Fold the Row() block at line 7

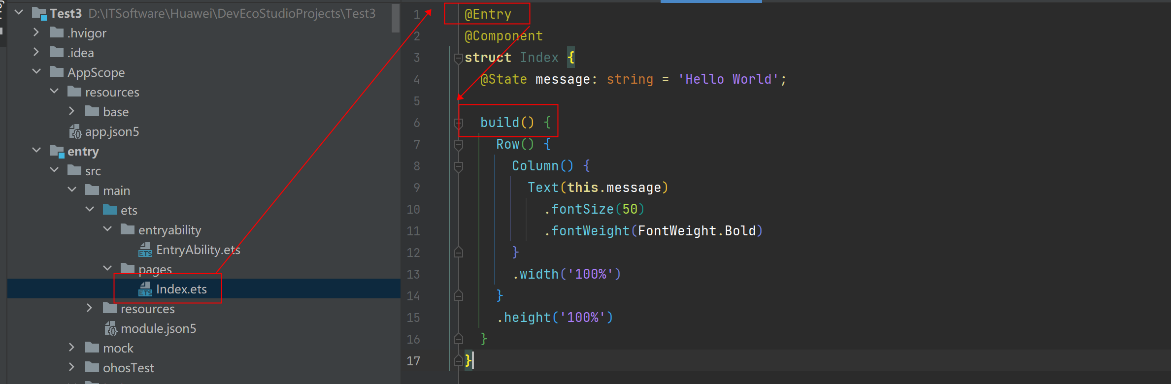coord(459,145)
